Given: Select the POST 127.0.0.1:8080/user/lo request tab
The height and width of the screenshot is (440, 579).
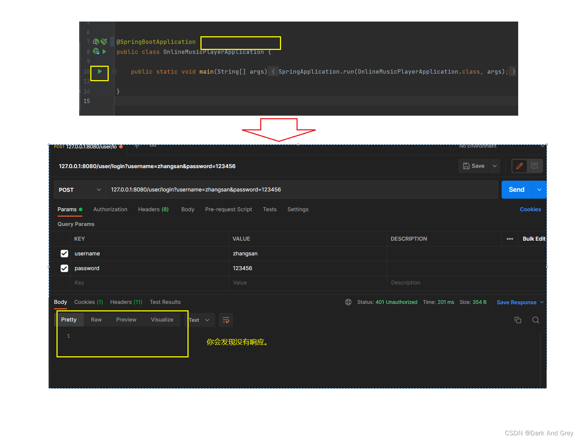Looking at the screenshot, I should click(x=88, y=147).
